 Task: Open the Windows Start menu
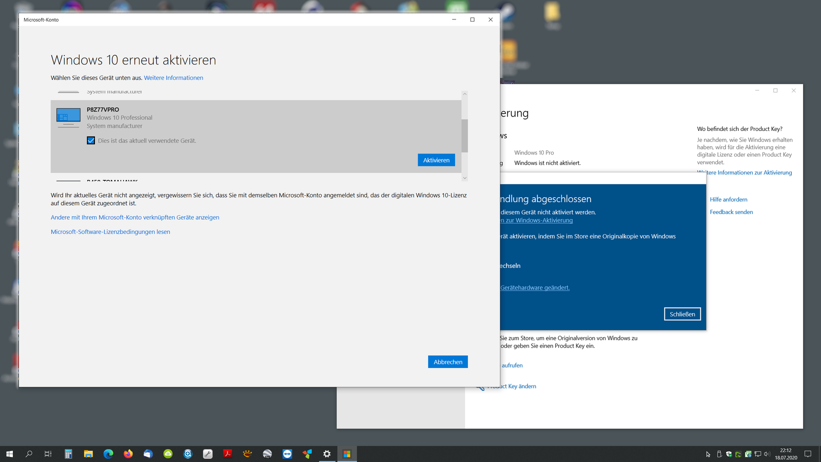tap(9, 454)
